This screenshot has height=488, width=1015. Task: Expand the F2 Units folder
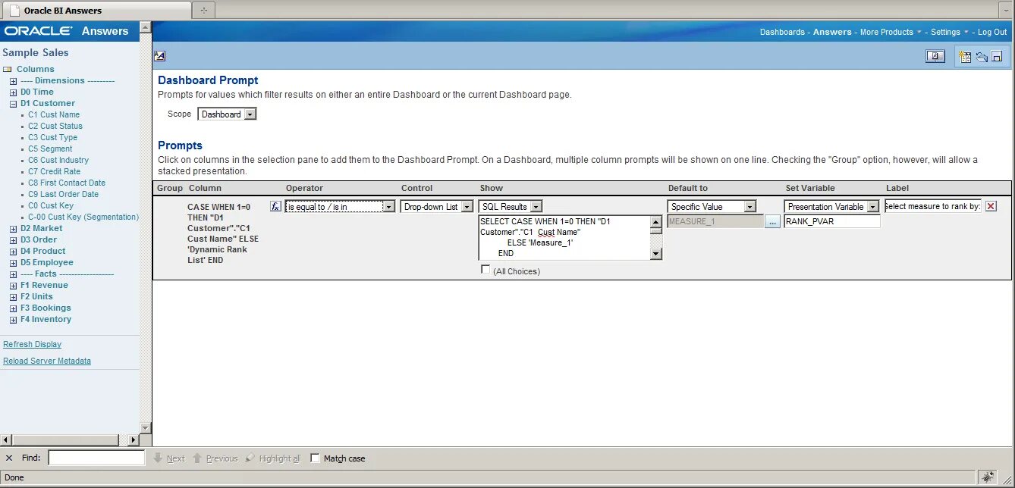(x=13, y=296)
